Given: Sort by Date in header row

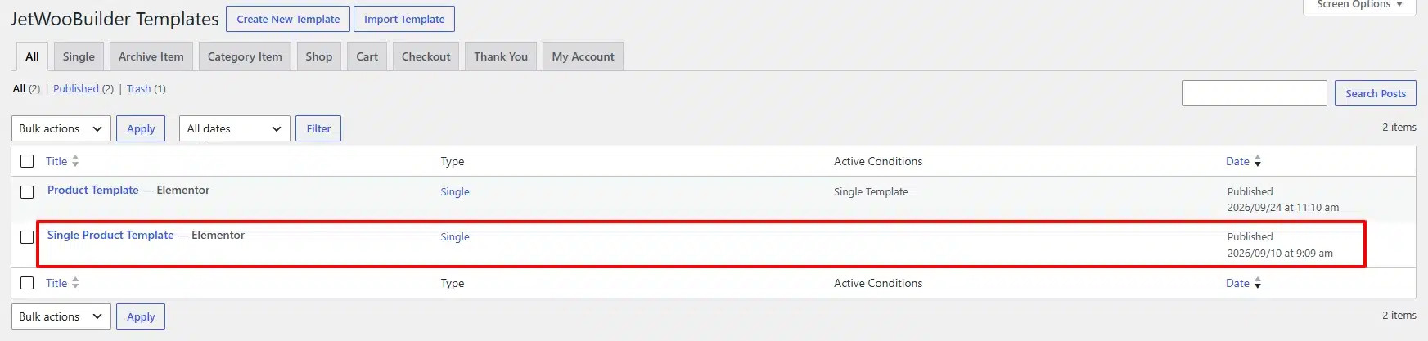Looking at the screenshot, I should point(1237,161).
